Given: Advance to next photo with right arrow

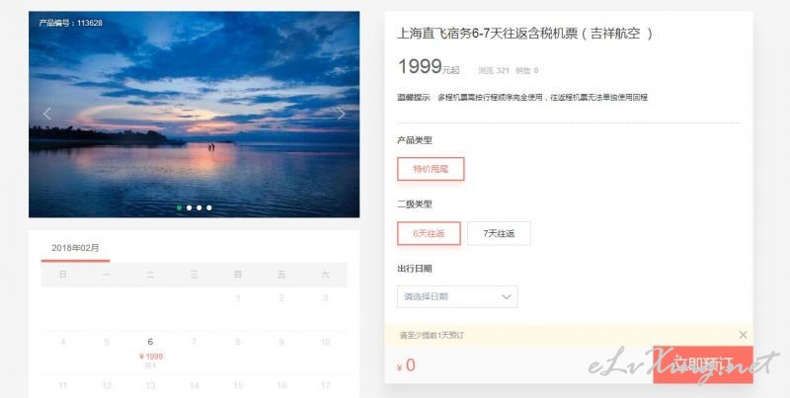Looking at the screenshot, I should [x=341, y=114].
